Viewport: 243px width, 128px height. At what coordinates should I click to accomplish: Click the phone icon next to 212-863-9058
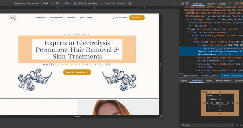[113, 18]
